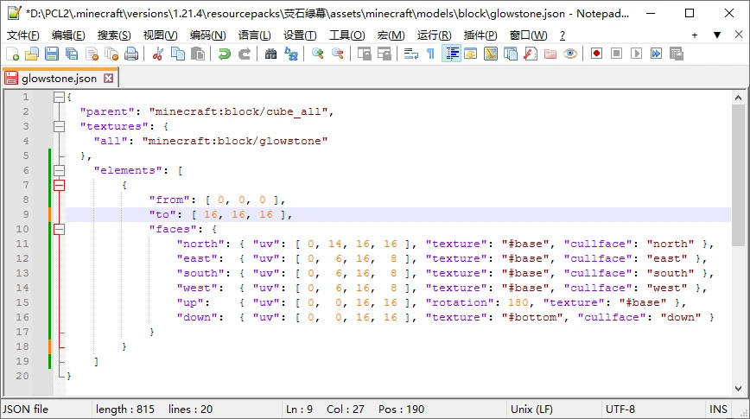
Task: Toggle the Document Map icon
Action: coord(491,54)
